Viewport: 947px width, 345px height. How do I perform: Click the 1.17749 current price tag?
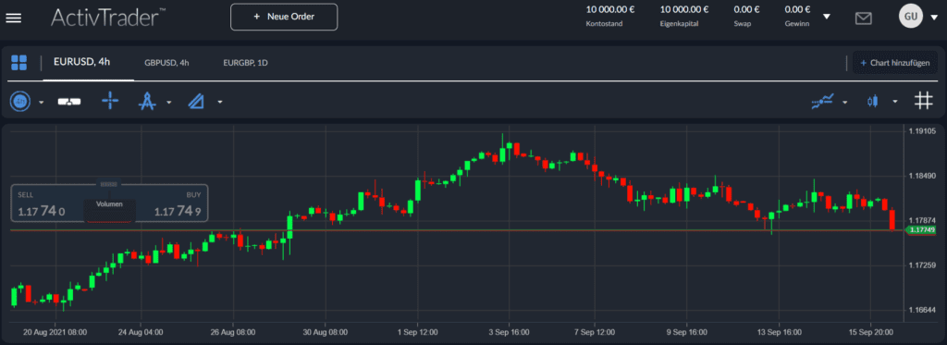pyautogui.click(x=922, y=229)
